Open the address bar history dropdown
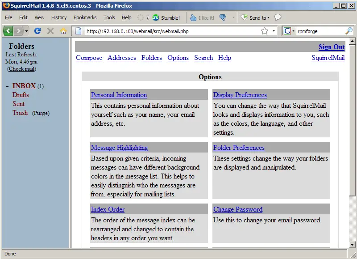This screenshot has height=259, width=357. 274,31
